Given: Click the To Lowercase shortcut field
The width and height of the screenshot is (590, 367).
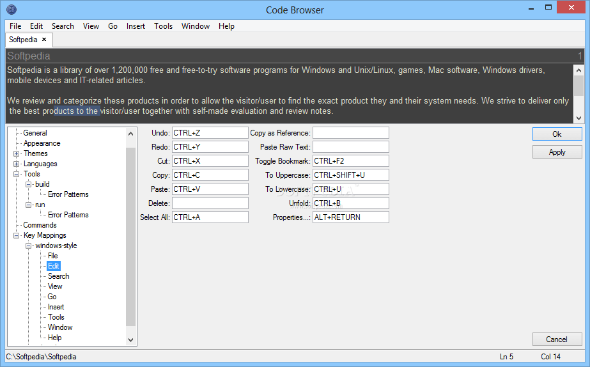Looking at the screenshot, I should pyautogui.click(x=351, y=189).
